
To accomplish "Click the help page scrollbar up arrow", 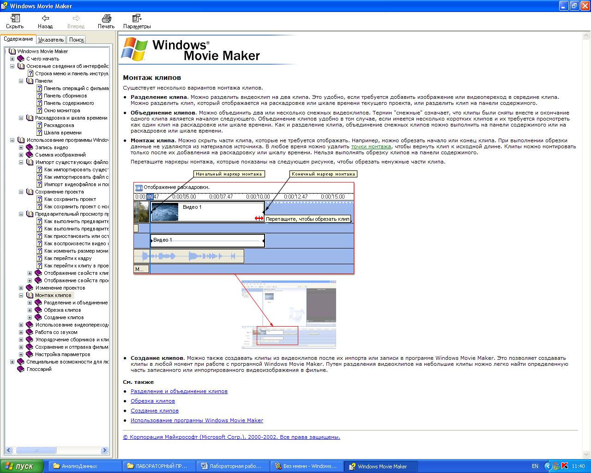I will point(586,35).
